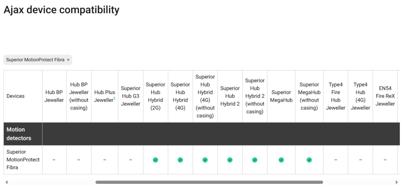Click the Superior MotionProtect Fibra row label

(x=23, y=160)
